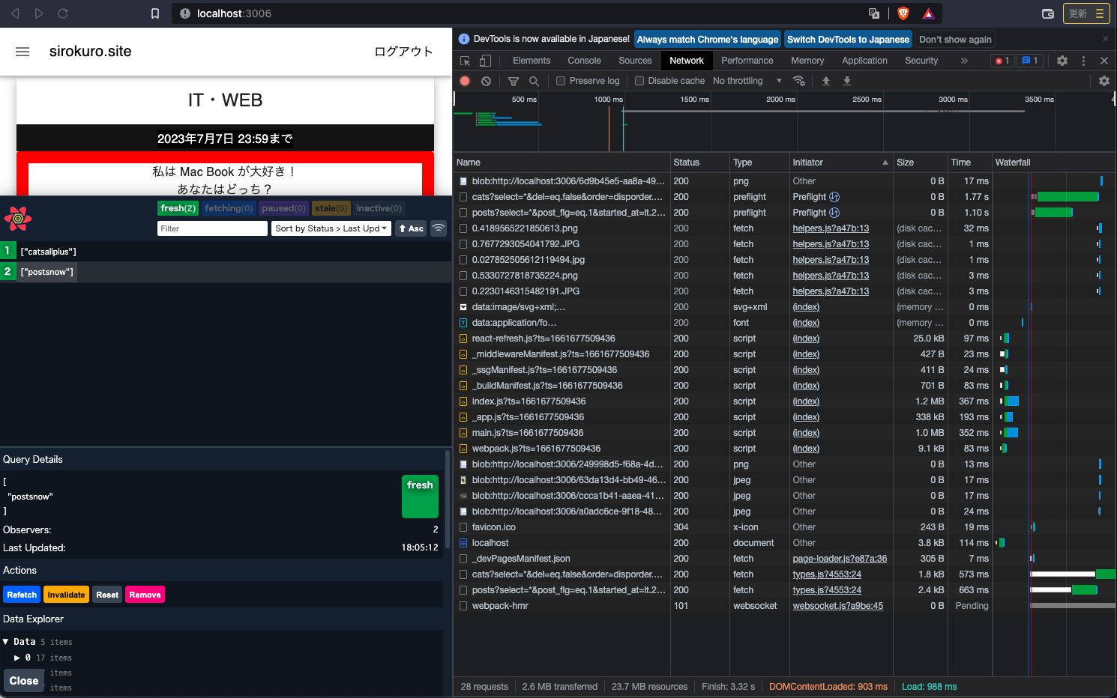Open the site hamburger menu
Screen dimensions: 1117x698
(22, 52)
